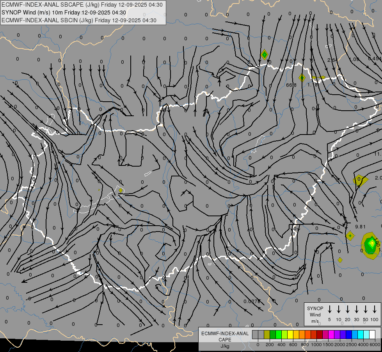Click the ECMWF-INDEX-ANAL CAPE legend title
This screenshot has height=352, width=382.
point(225,337)
